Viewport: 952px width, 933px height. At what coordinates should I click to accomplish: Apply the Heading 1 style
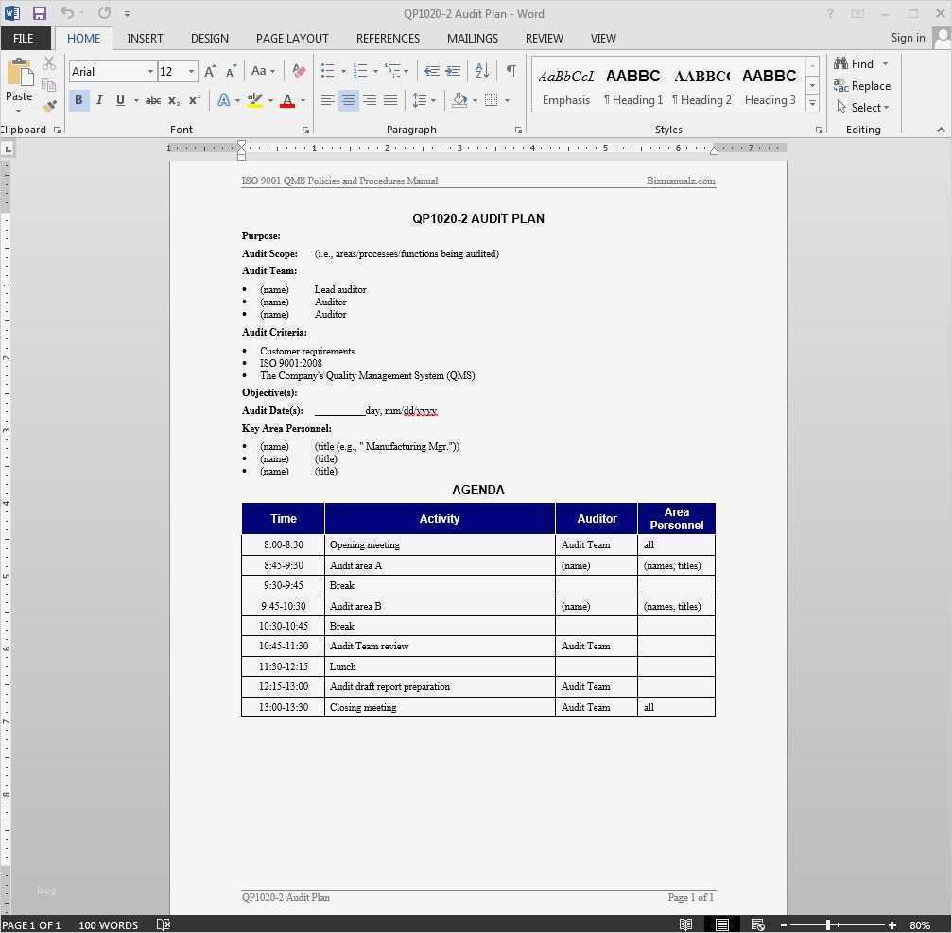633,85
